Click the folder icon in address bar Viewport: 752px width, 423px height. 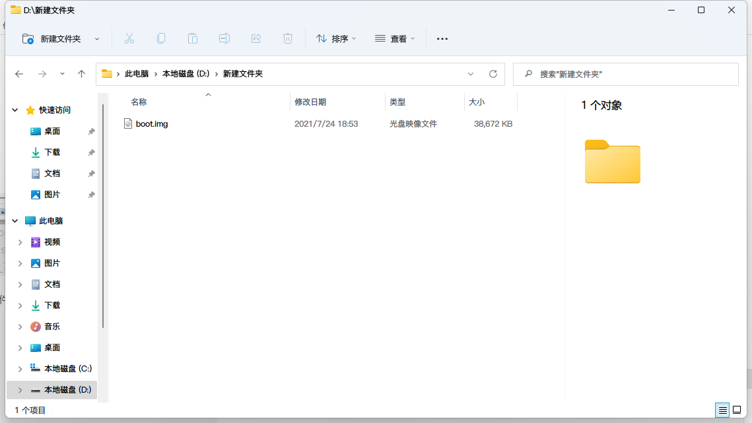click(107, 74)
